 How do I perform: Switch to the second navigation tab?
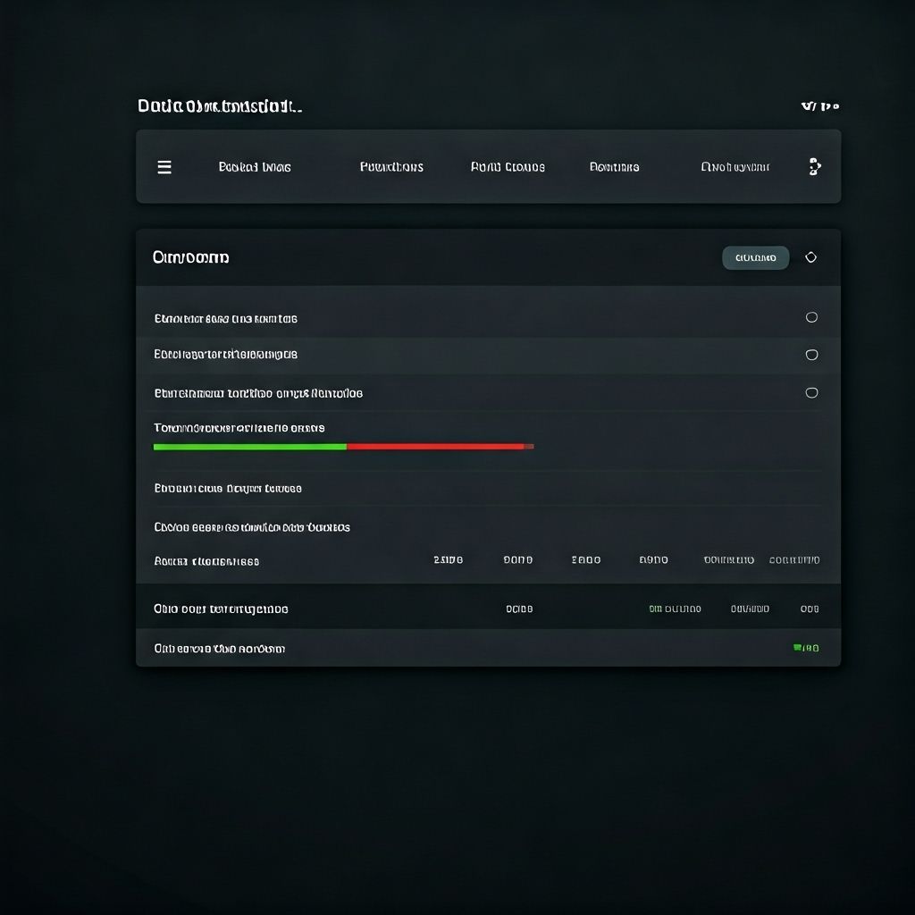click(391, 167)
